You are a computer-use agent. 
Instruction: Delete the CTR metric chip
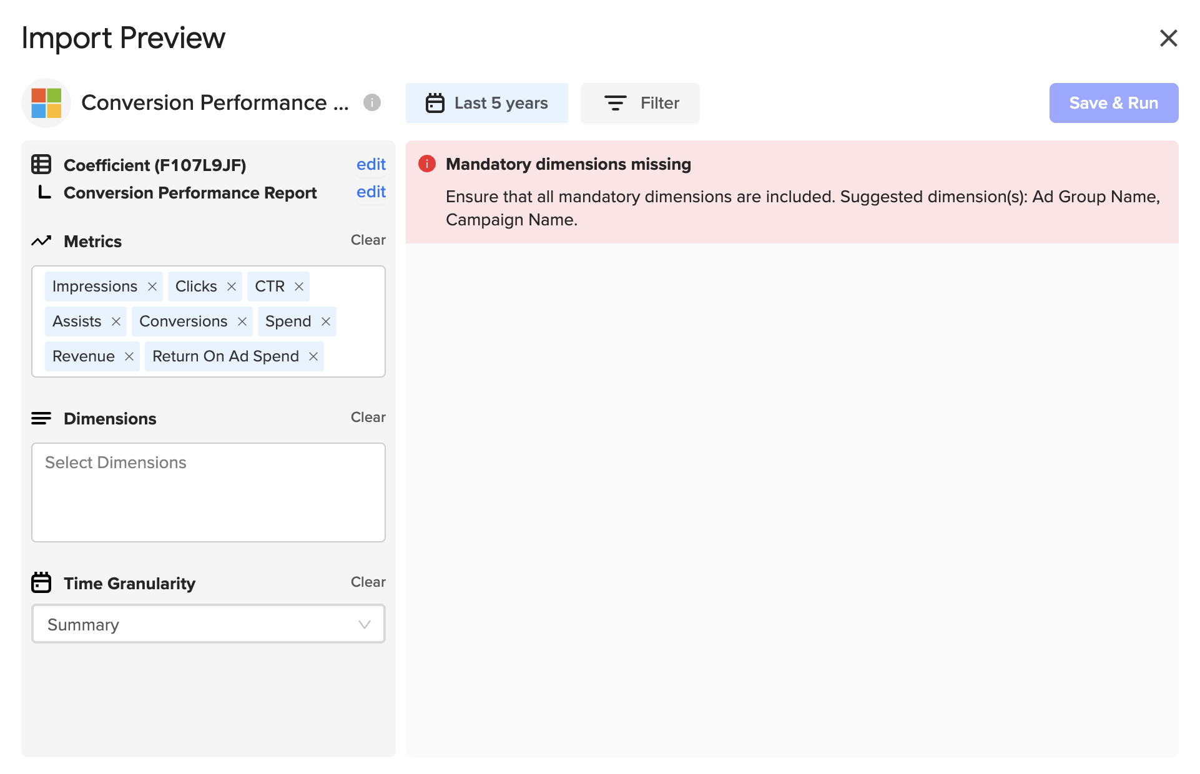pyautogui.click(x=299, y=287)
